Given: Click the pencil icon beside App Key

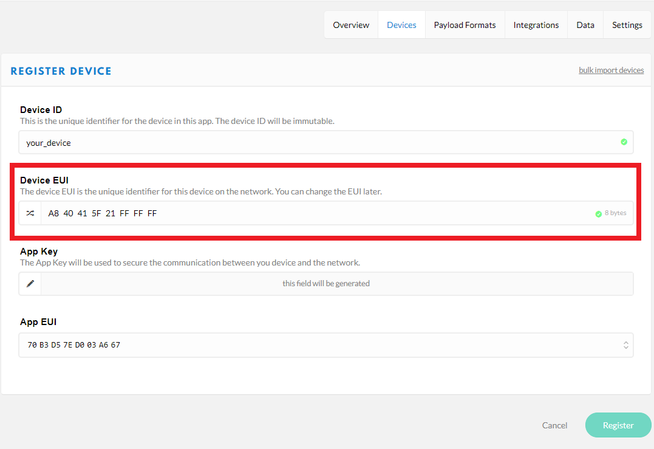Looking at the screenshot, I should pos(30,284).
